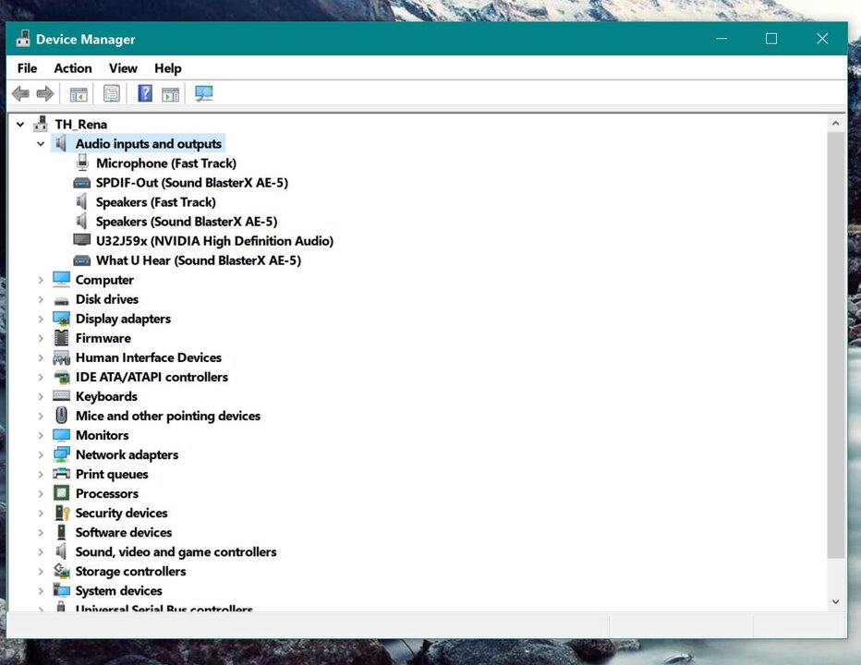The height and width of the screenshot is (665, 861).
Task: Open the Help menu
Action: click(x=167, y=68)
